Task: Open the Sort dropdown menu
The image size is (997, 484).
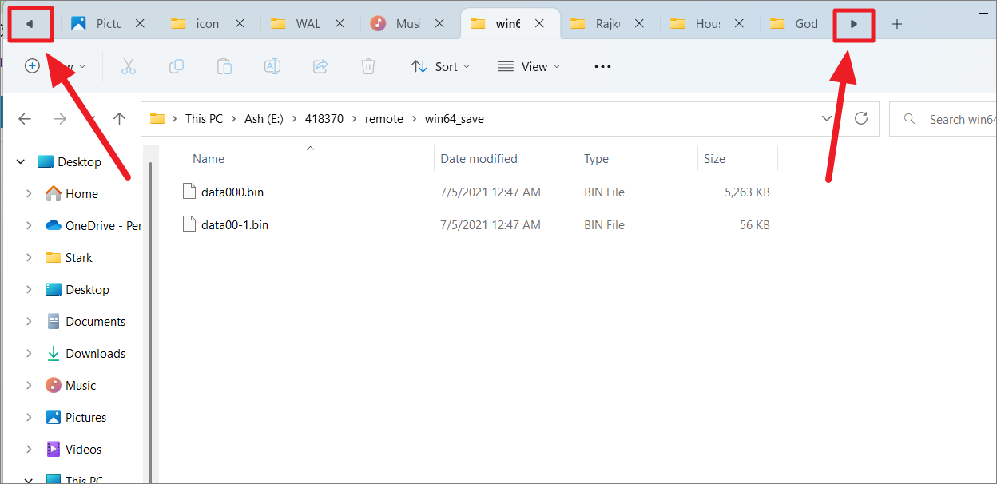Action: (x=440, y=66)
